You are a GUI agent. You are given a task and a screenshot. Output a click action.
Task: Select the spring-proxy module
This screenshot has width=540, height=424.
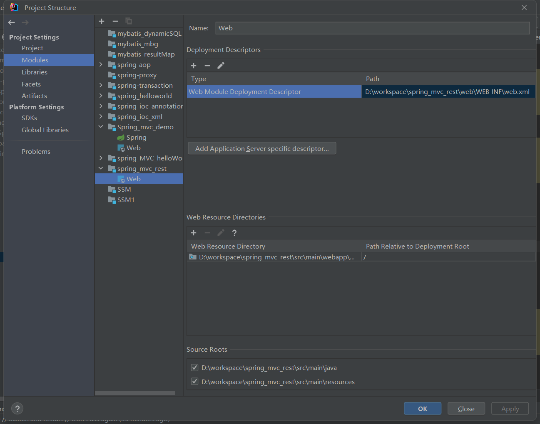pyautogui.click(x=132, y=75)
